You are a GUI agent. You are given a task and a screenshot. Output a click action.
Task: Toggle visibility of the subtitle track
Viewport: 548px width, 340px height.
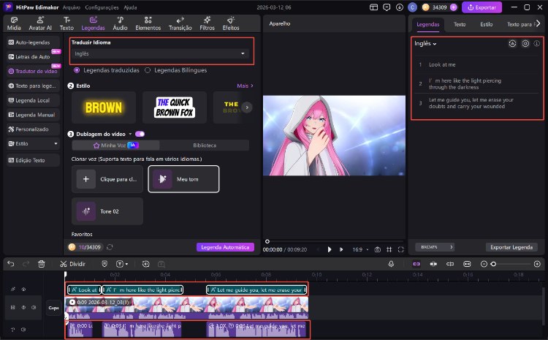point(23,290)
